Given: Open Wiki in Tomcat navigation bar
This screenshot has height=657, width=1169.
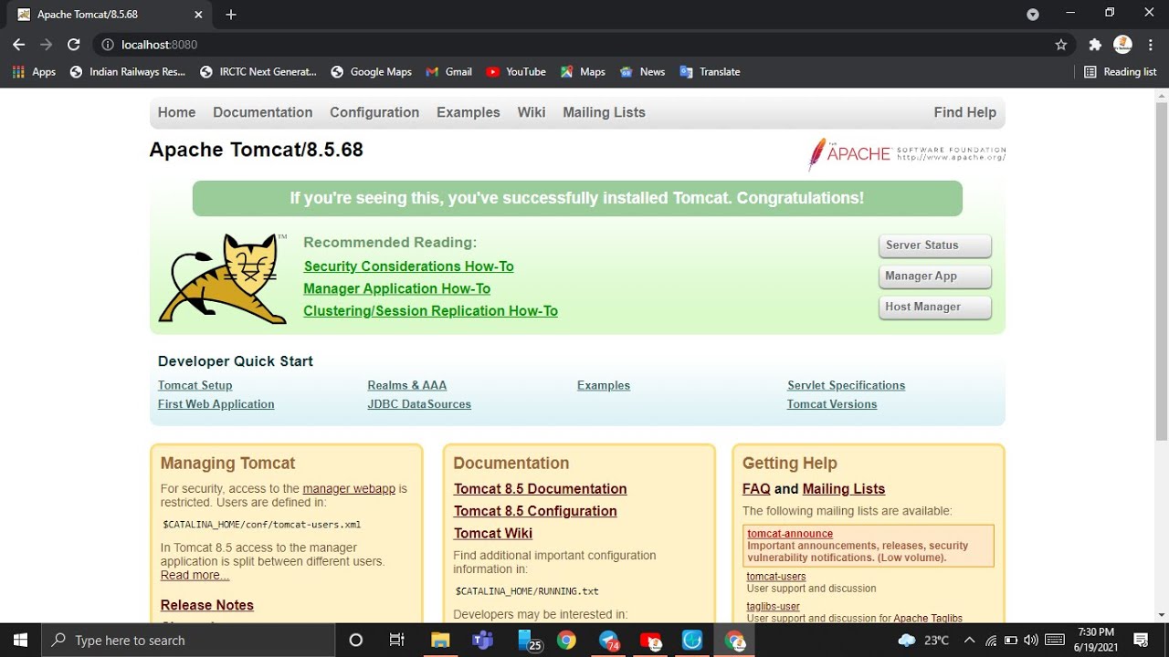Looking at the screenshot, I should tap(532, 112).
